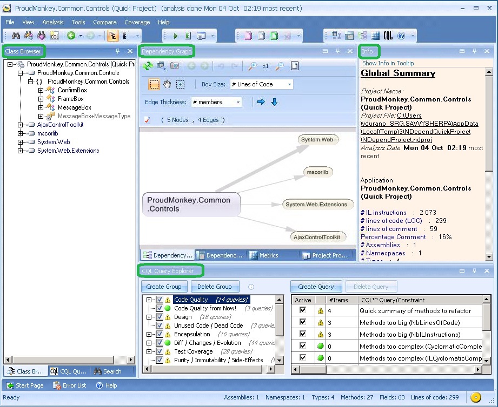Open the Compare menu
This screenshot has height=407, width=498.
click(105, 22)
